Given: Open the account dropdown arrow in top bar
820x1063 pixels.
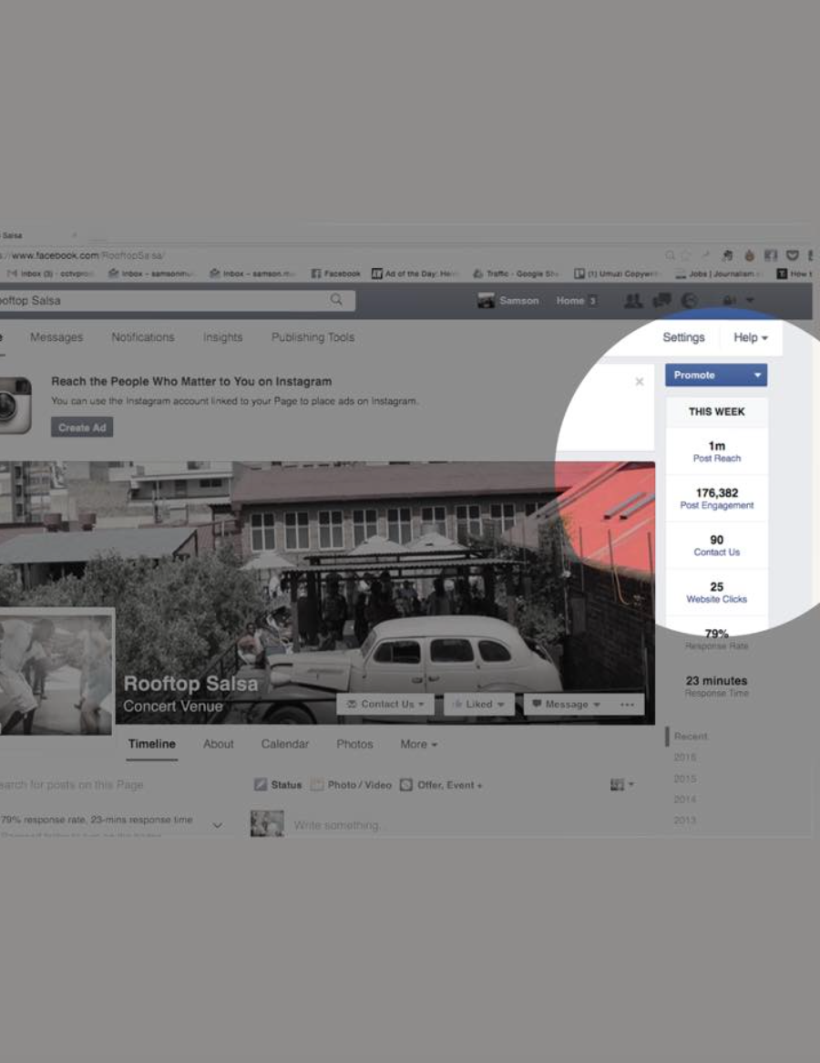Looking at the screenshot, I should coord(750,300).
